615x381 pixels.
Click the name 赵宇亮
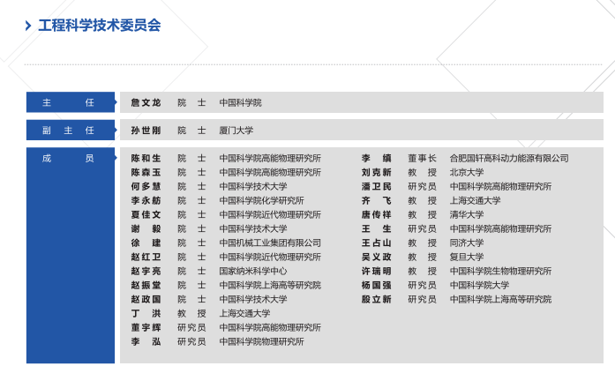coord(146,272)
